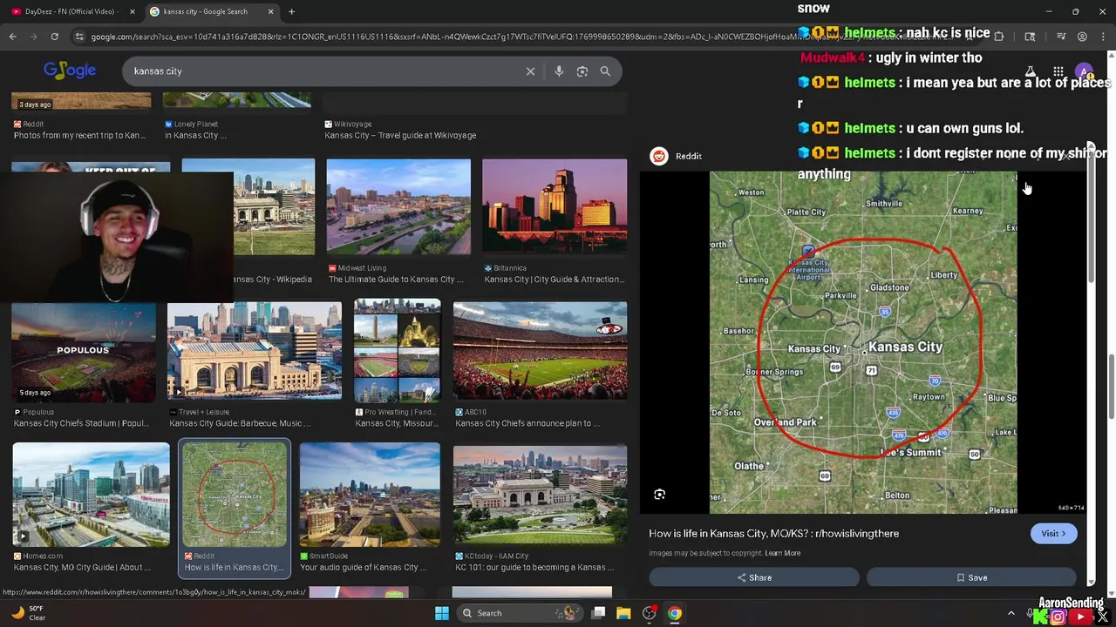Image resolution: width=1116 pixels, height=627 pixels.
Task: Open 'Your audio guide of Kansas City' link
Action: click(x=364, y=567)
